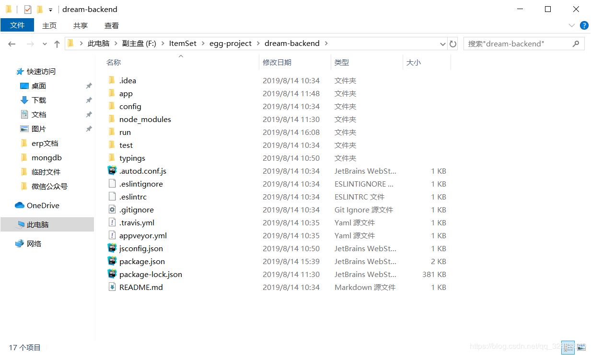Switch to details view layout icon
Viewport: 591px width, 355px height.
pos(568,347)
